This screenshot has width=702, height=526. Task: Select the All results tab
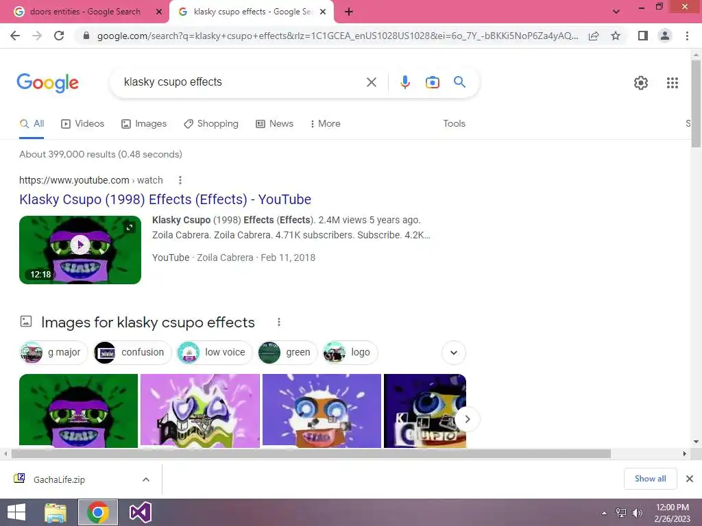tap(32, 123)
